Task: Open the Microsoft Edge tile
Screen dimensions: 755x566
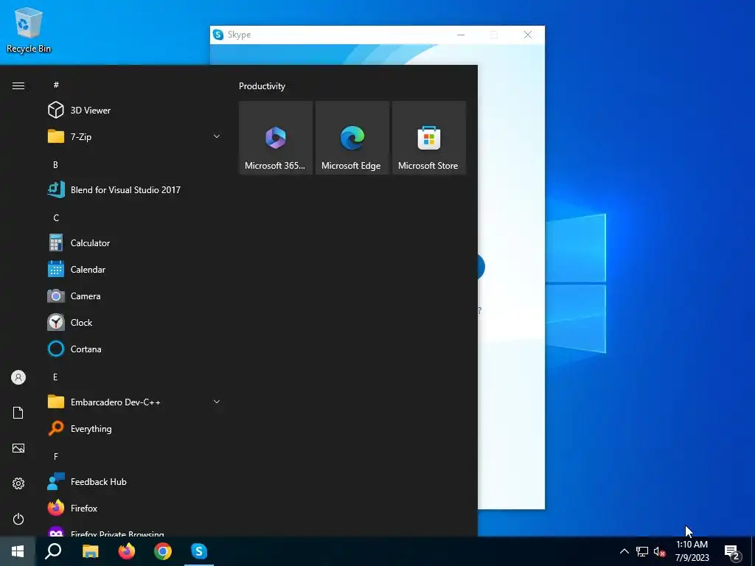Action: click(352, 138)
